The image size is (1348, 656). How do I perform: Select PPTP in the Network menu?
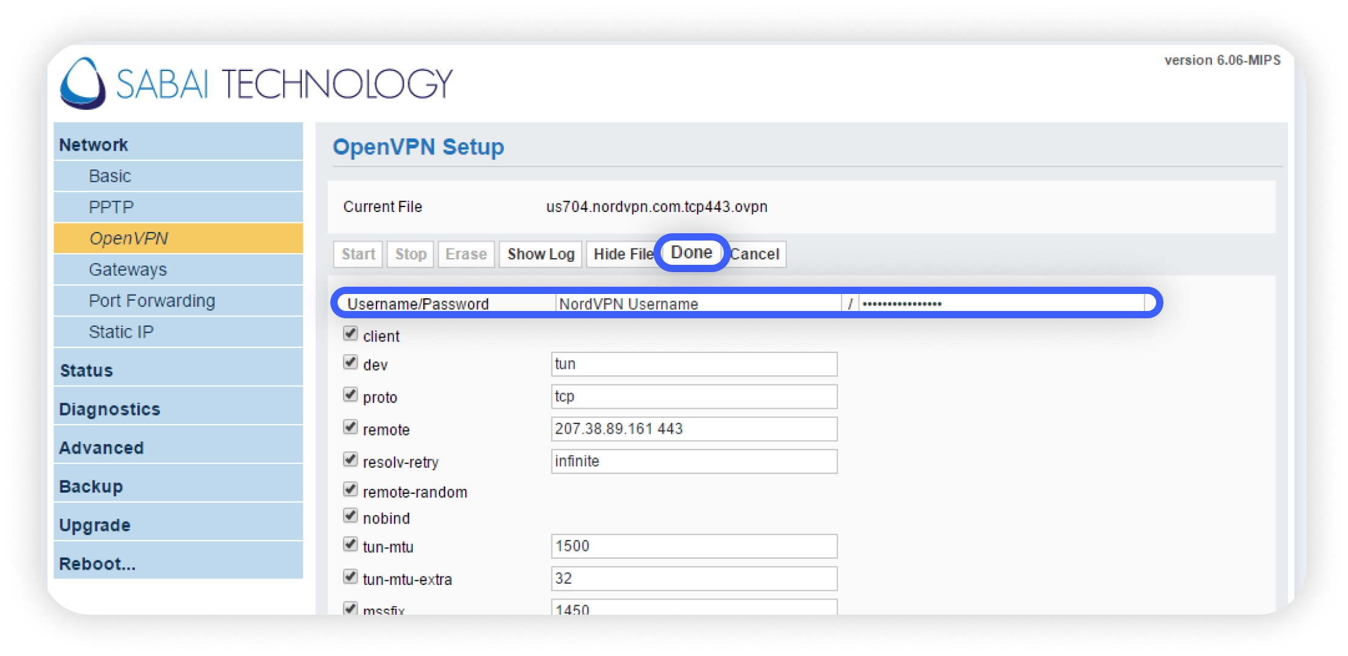(111, 207)
